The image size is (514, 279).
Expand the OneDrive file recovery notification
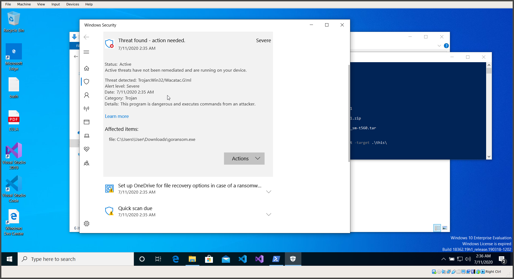[x=269, y=192]
